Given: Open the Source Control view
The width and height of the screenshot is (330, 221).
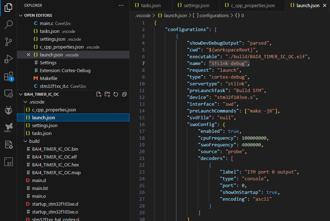Looking at the screenshot, I should tap(9, 42).
